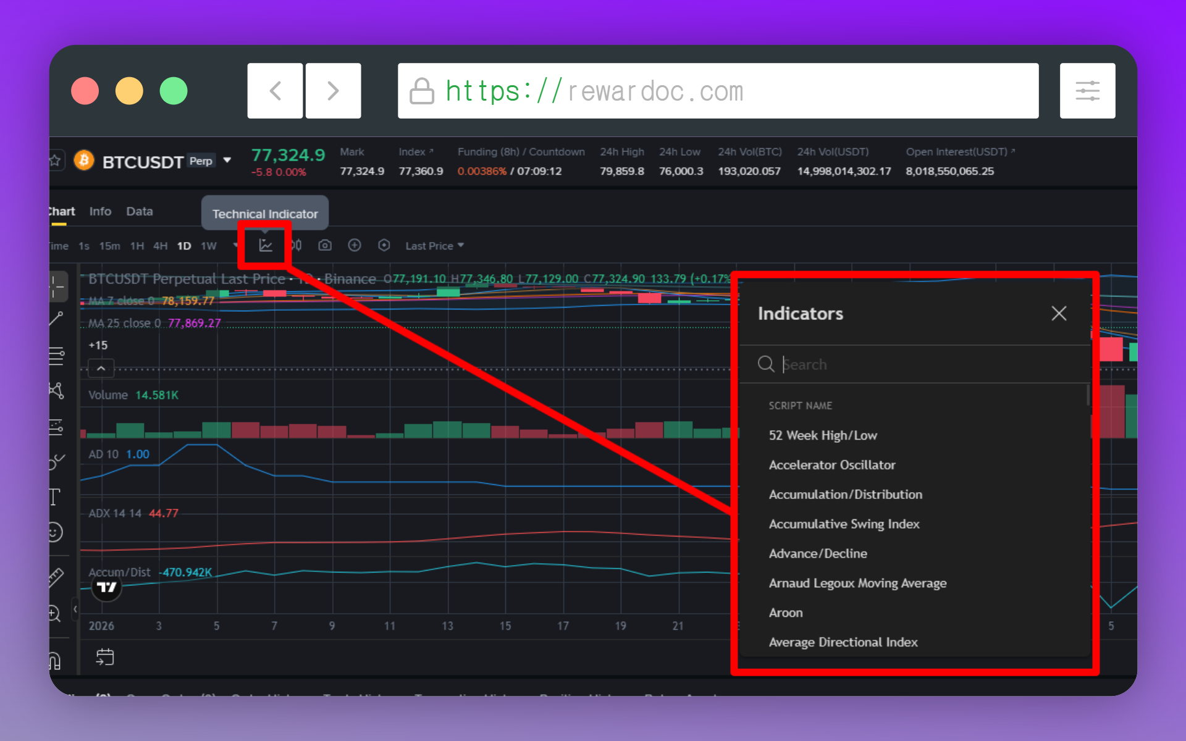1186x741 pixels.
Task: Open the hexagon chart settings icon
Action: coord(384,245)
